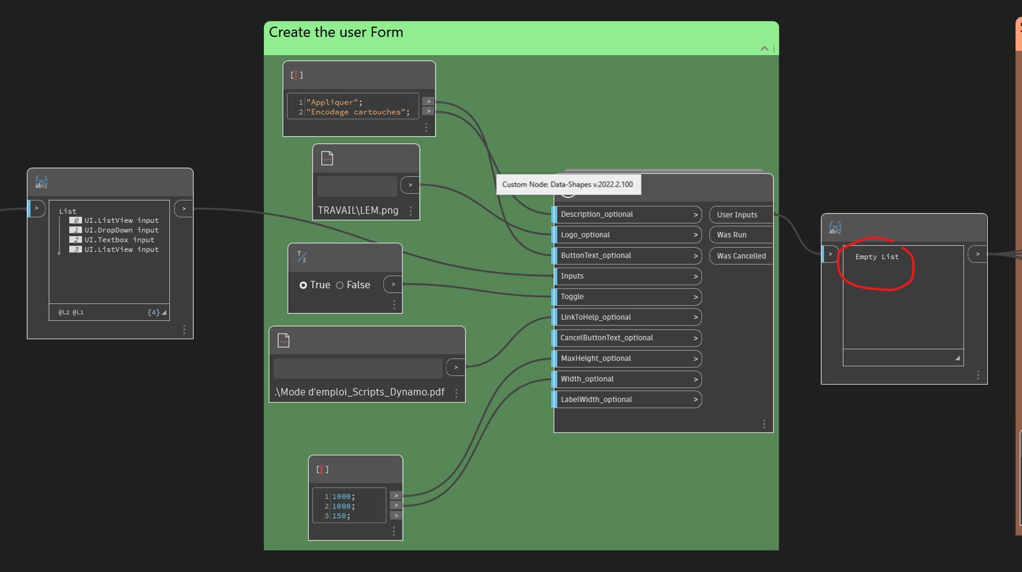This screenshot has width=1022, height=572.
Task: Select the True radio button
Action: pos(304,285)
